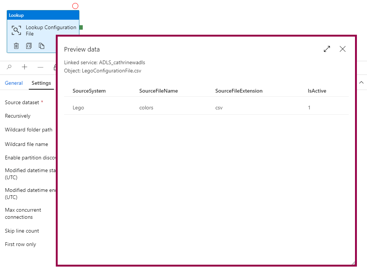This screenshot has height=280, width=367.
Task: Click the IsActive column header
Action: point(317,91)
